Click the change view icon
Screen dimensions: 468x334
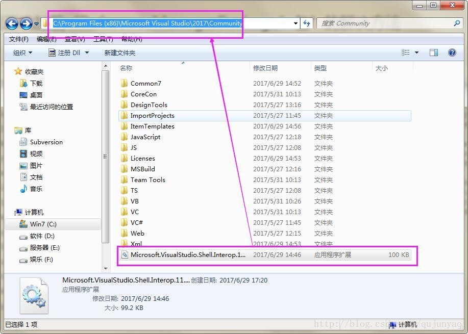click(x=405, y=53)
